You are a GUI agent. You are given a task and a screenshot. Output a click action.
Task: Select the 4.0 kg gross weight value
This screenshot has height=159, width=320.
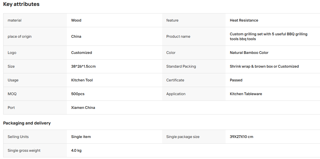click(x=76, y=150)
